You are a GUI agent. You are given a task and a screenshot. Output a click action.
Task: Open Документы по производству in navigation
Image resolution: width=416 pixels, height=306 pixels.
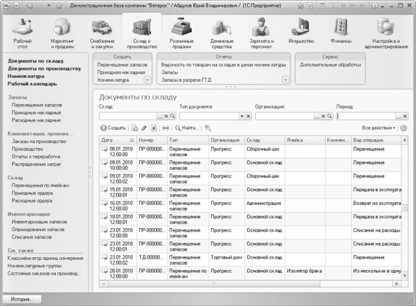tap(44, 69)
